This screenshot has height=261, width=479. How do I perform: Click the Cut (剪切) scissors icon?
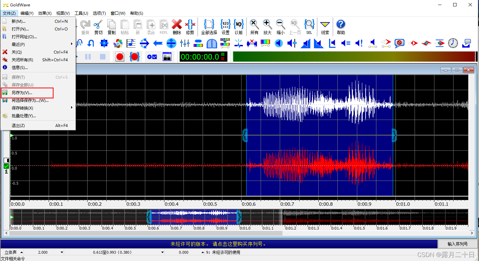click(x=98, y=27)
